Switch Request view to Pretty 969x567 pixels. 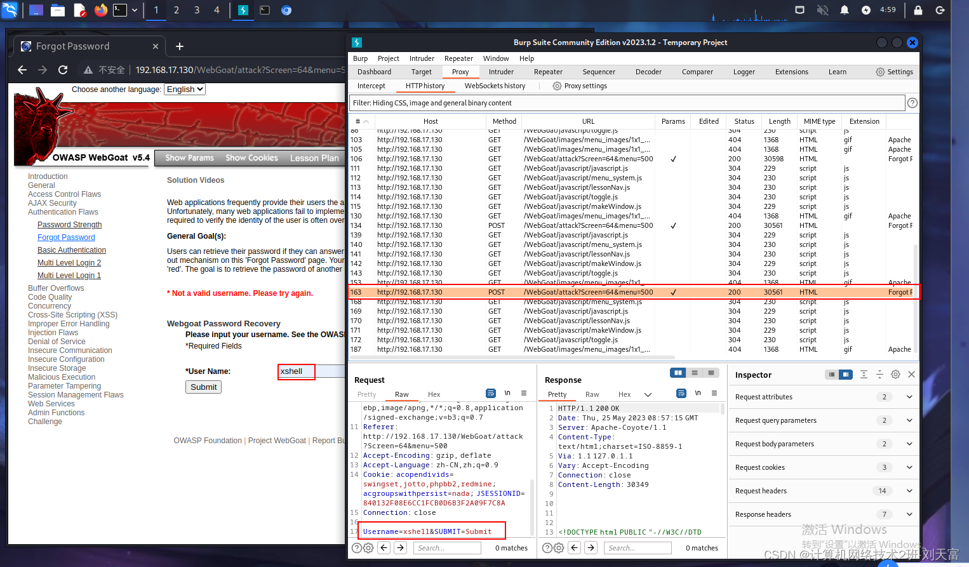pos(367,394)
